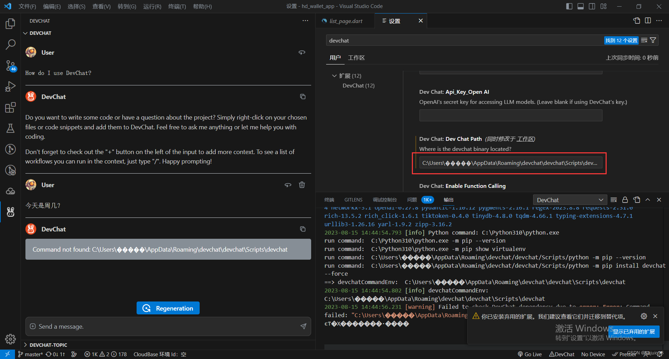The height and width of the screenshot is (359, 669).
Task: Switch to list_page.dart editor tab
Action: point(345,21)
